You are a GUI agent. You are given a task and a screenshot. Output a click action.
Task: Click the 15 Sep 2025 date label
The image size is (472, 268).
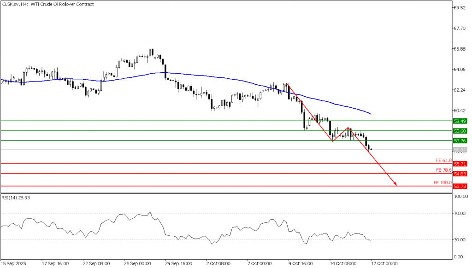(13, 264)
